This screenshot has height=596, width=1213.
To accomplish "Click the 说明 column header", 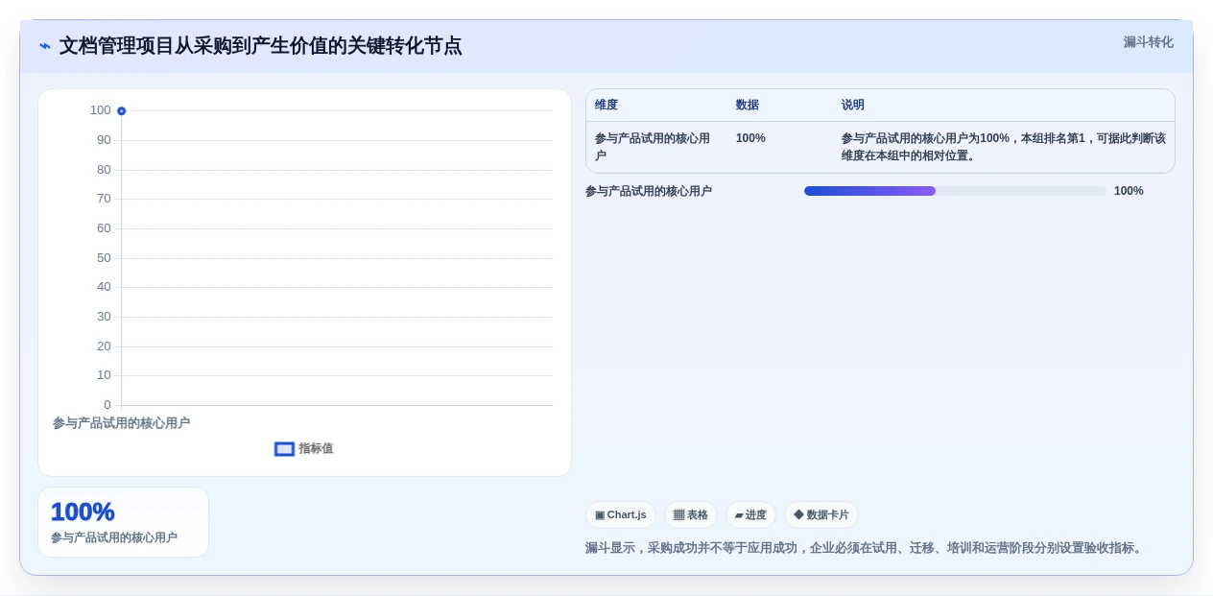I will (x=853, y=106).
